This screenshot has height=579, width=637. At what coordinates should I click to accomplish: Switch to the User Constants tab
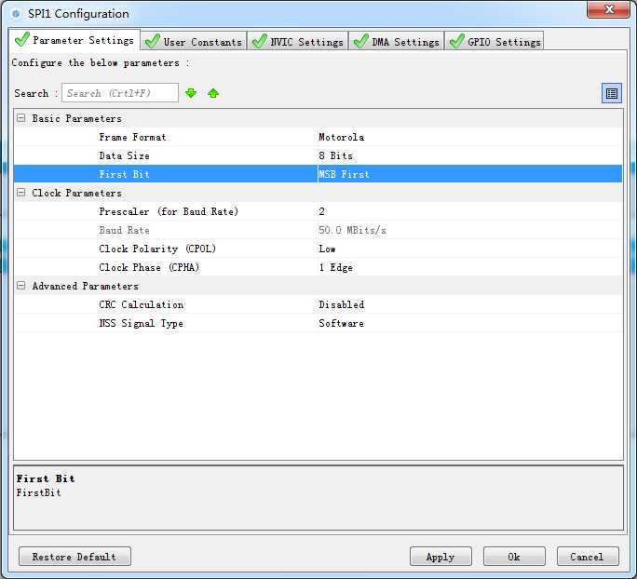click(194, 41)
